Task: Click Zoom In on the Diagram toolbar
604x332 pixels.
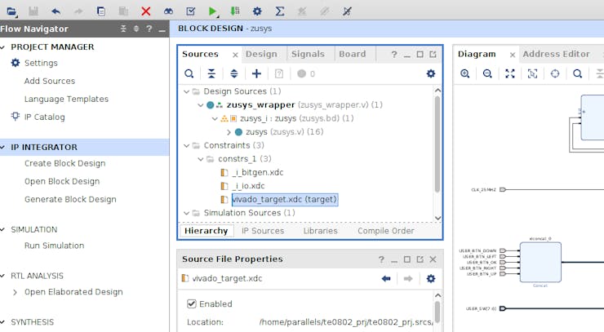Action: pyautogui.click(x=465, y=73)
